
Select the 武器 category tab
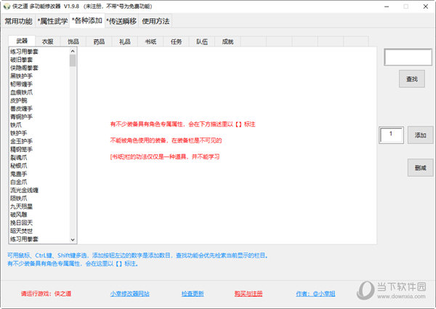coord(22,41)
